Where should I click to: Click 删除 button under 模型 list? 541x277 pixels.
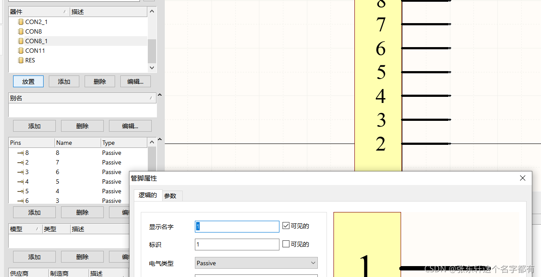click(82, 257)
